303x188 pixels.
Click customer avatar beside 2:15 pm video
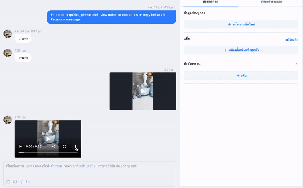click(8, 120)
